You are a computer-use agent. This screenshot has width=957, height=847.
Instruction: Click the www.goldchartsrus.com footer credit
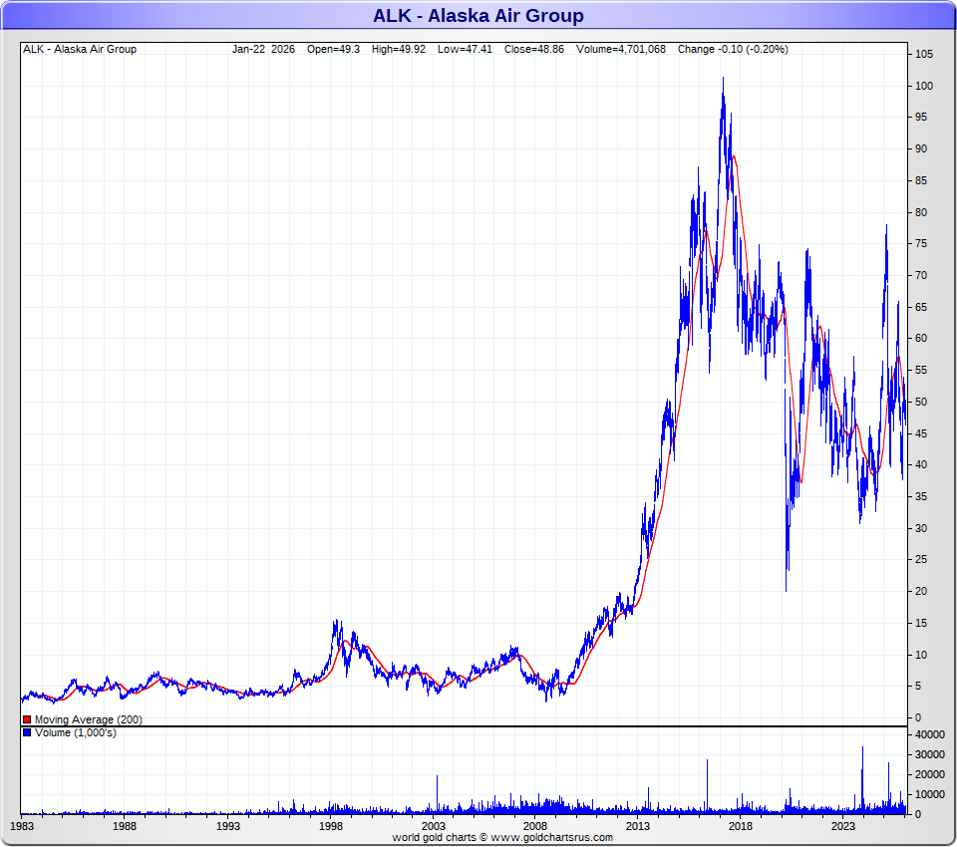[551, 837]
